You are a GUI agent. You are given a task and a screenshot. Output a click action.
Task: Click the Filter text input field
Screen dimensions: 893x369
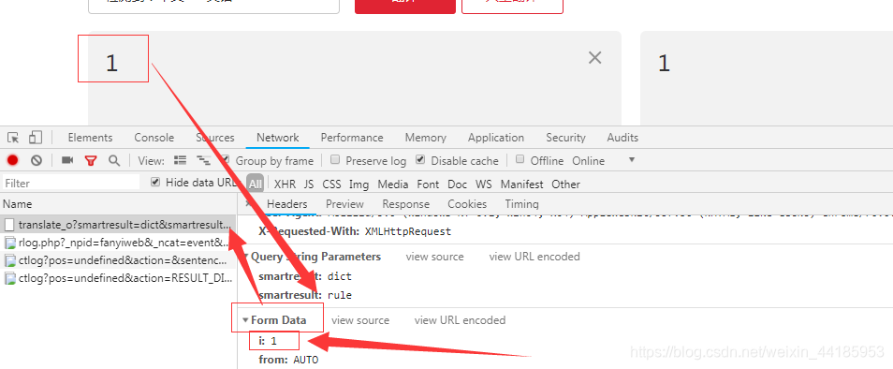(70, 183)
